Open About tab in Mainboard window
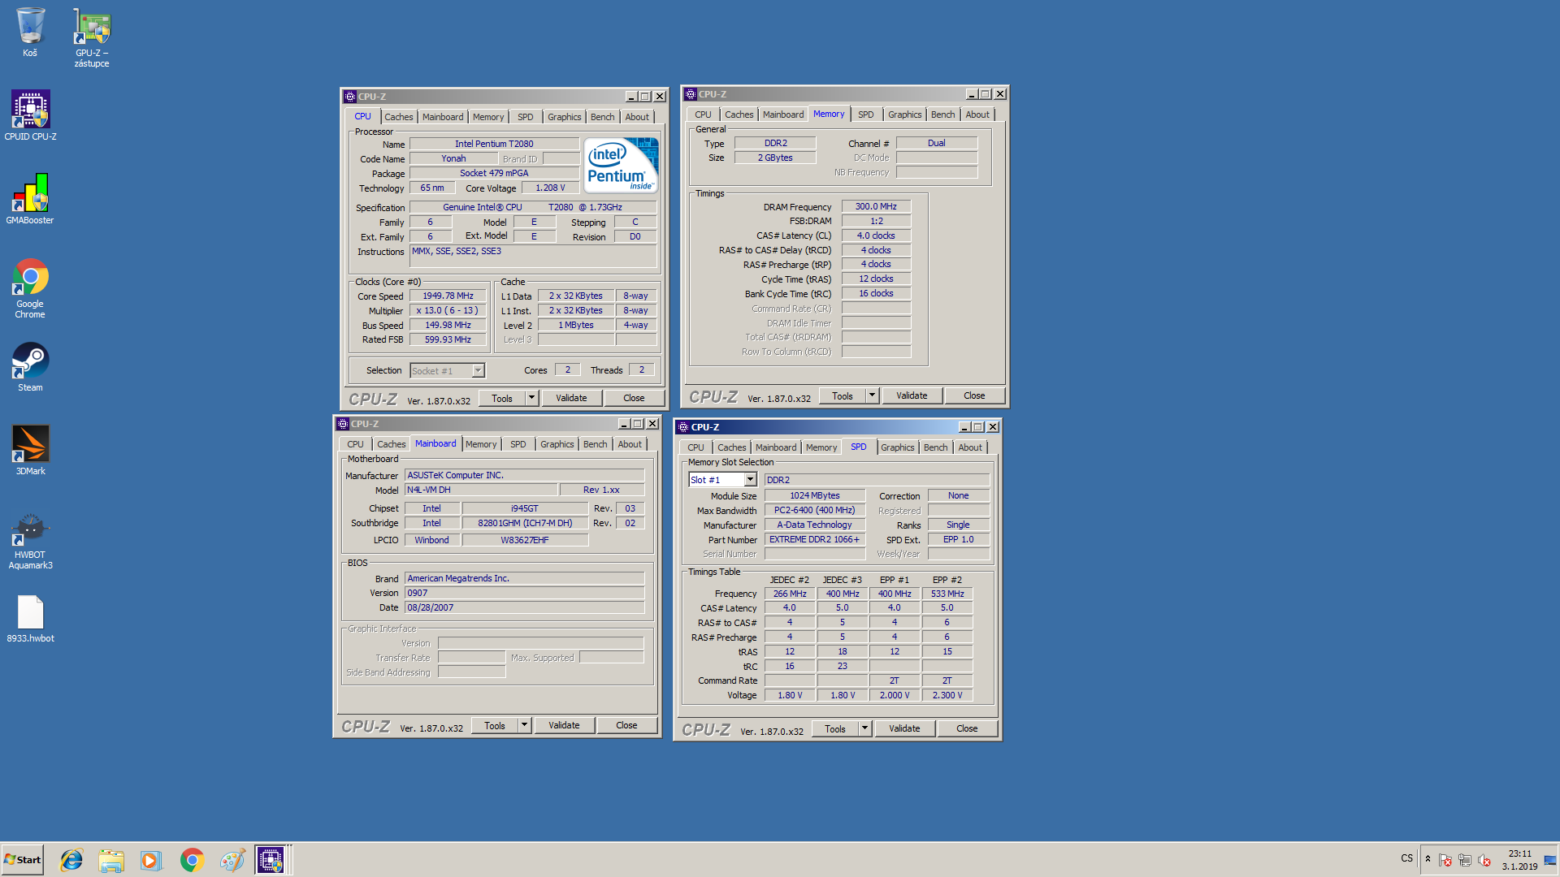Viewport: 1560px width, 877px height. pyautogui.click(x=630, y=444)
